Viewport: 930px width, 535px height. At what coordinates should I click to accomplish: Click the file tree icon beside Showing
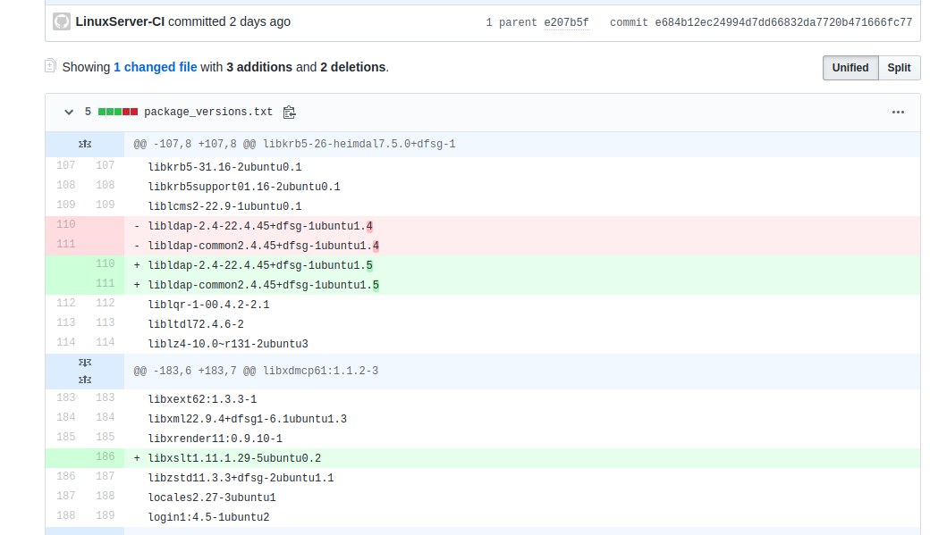(x=51, y=66)
